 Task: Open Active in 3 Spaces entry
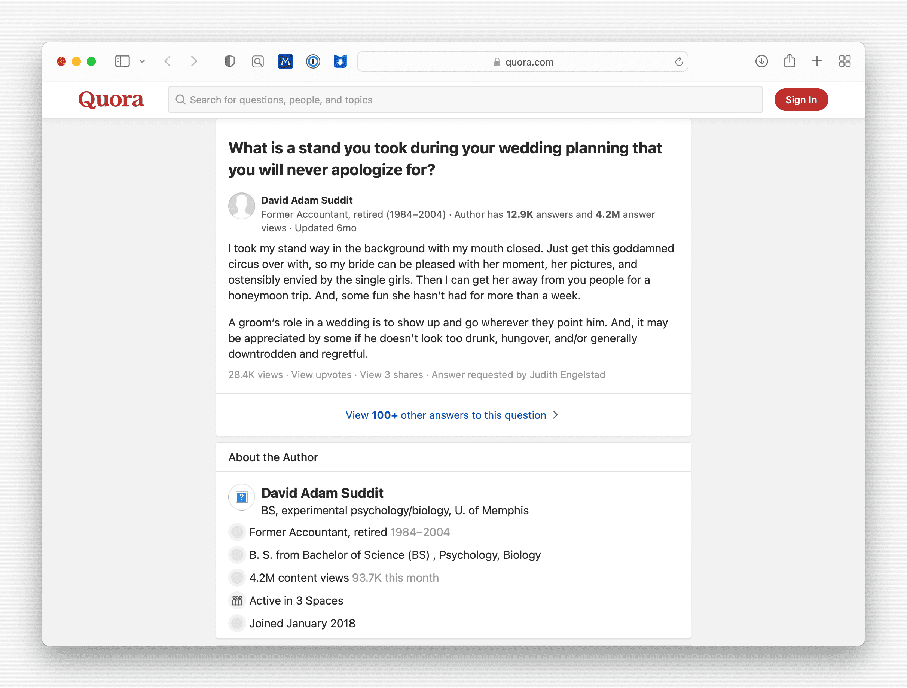pyautogui.click(x=296, y=601)
